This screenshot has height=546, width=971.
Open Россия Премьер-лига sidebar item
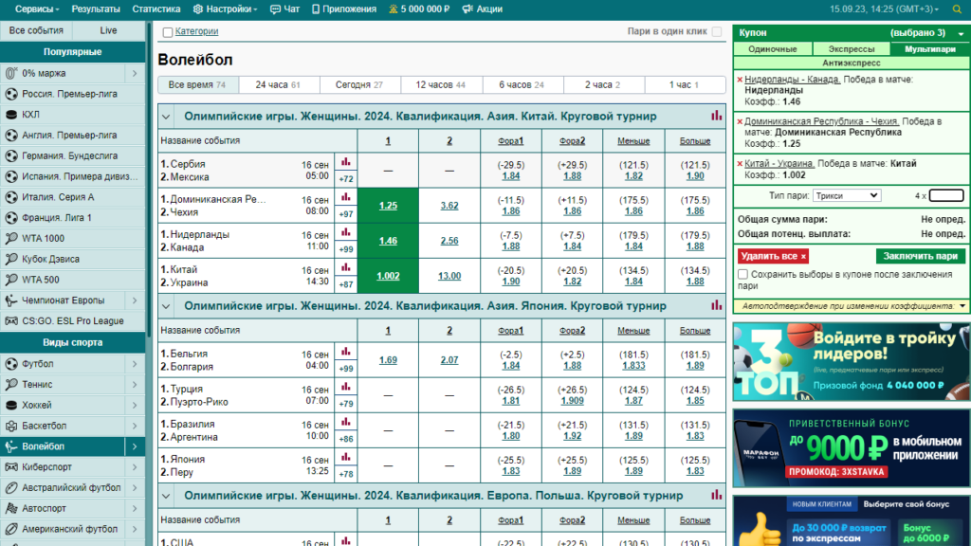pos(72,94)
